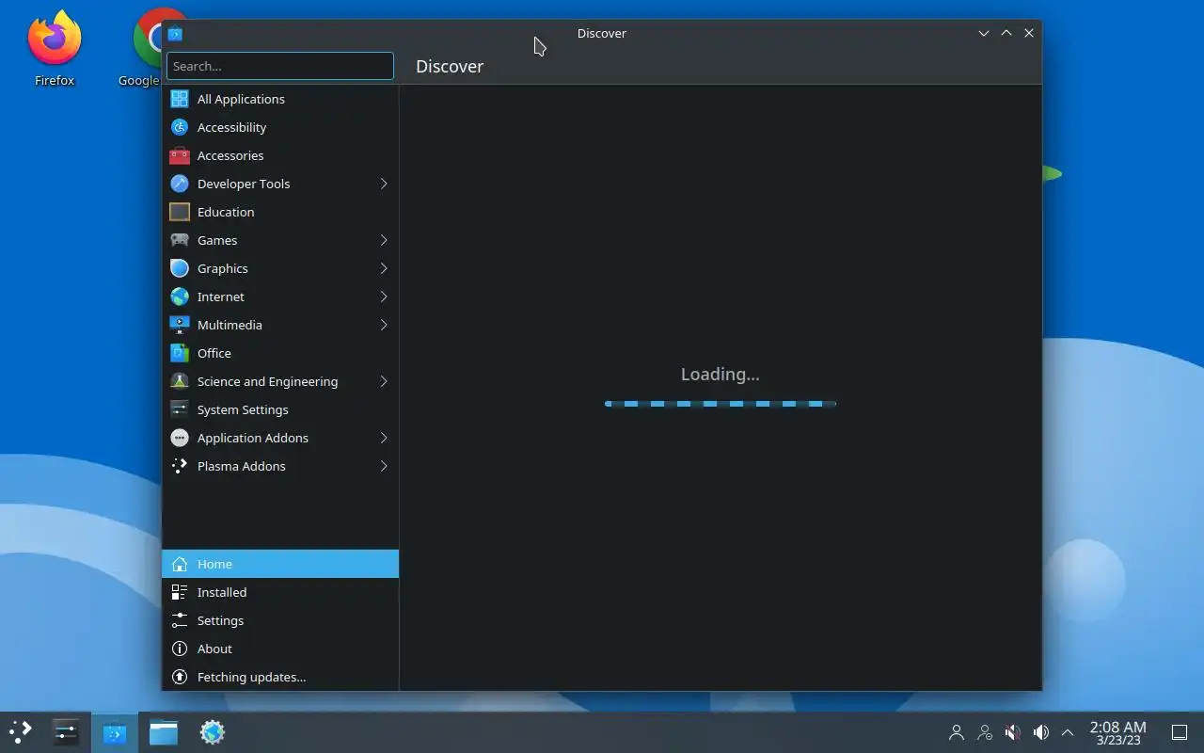
Task: Show hidden system tray icons
Action: [1068, 732]
